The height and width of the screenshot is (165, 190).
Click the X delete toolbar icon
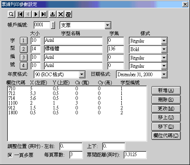click(x=61, y=14)
